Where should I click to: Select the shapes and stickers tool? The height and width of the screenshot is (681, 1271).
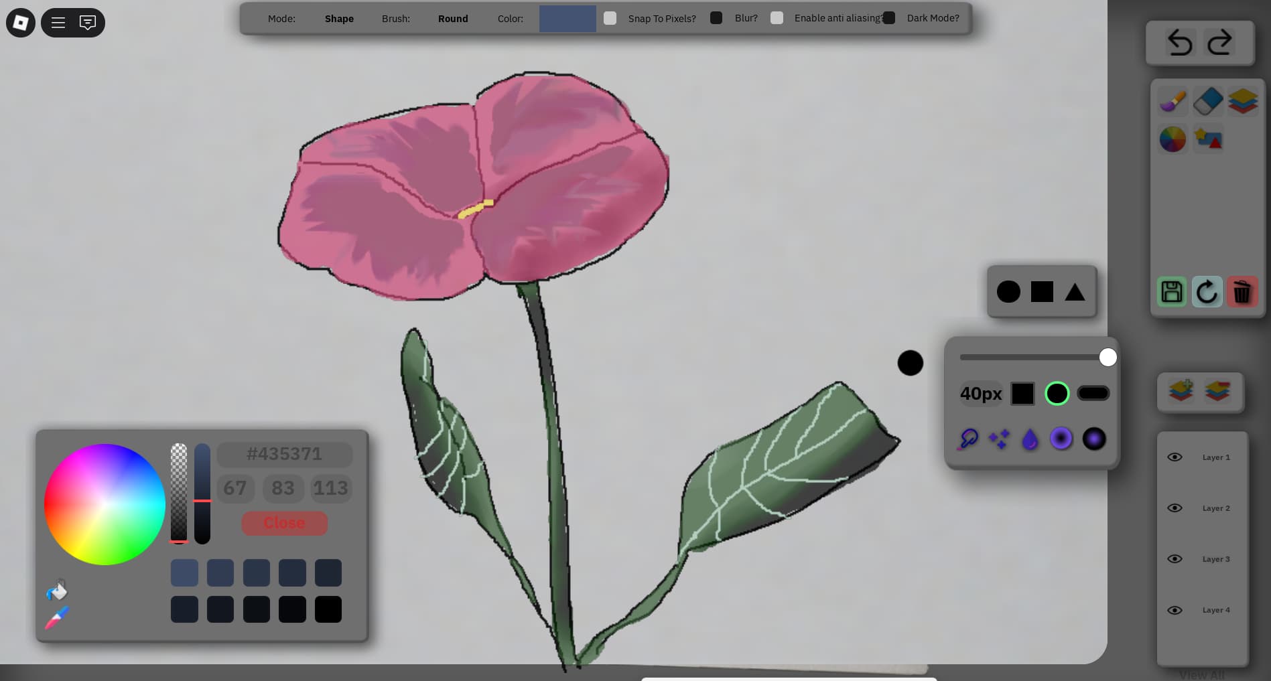(1207, 139)
